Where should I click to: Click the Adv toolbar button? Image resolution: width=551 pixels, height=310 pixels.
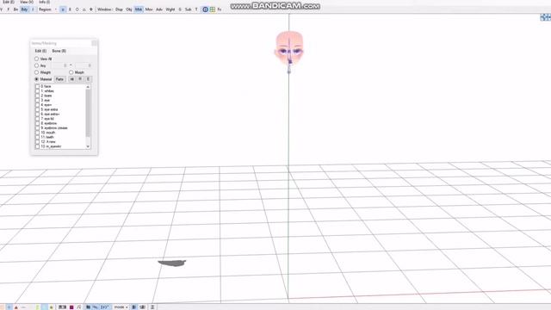159,9
